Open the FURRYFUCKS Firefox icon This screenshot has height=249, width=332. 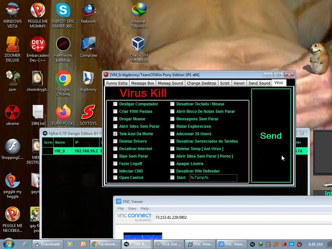(63, 115)
